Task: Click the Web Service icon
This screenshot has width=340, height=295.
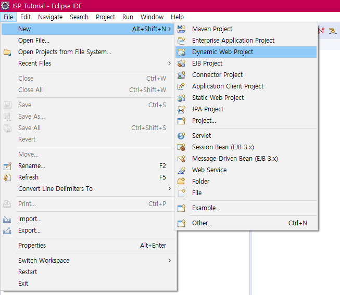Action: 181,170
